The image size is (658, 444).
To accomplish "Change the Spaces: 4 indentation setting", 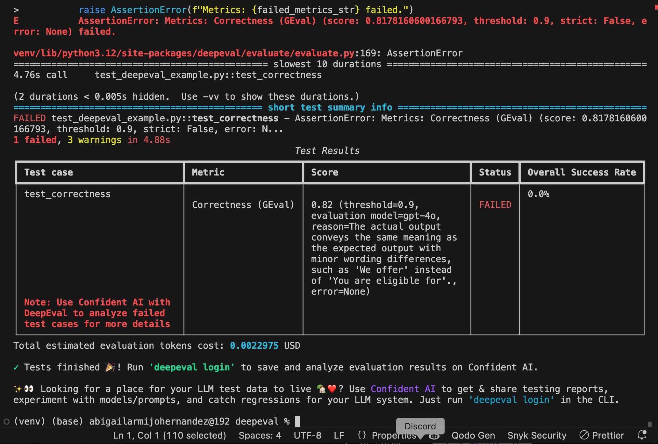I will [260, 435].
